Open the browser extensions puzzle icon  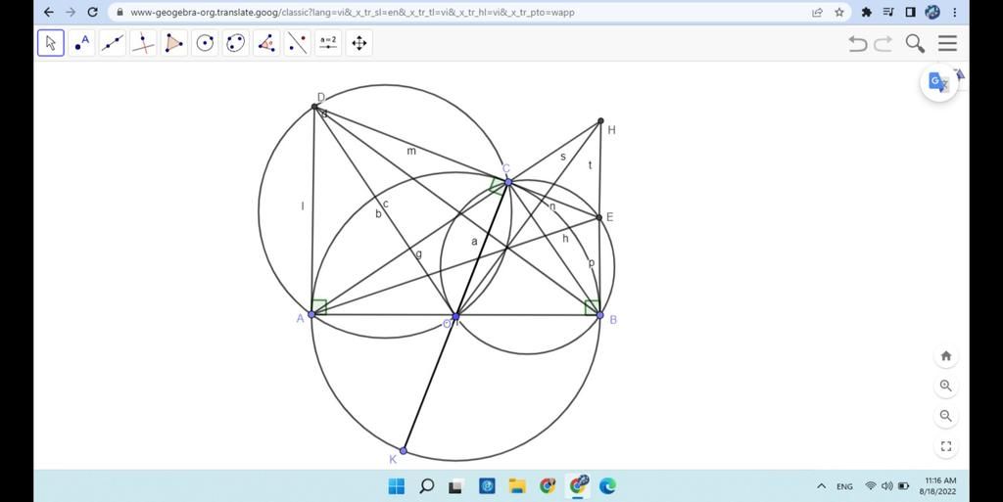(867, 12)
